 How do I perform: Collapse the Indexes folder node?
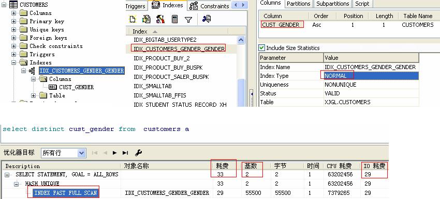[13, 62]
